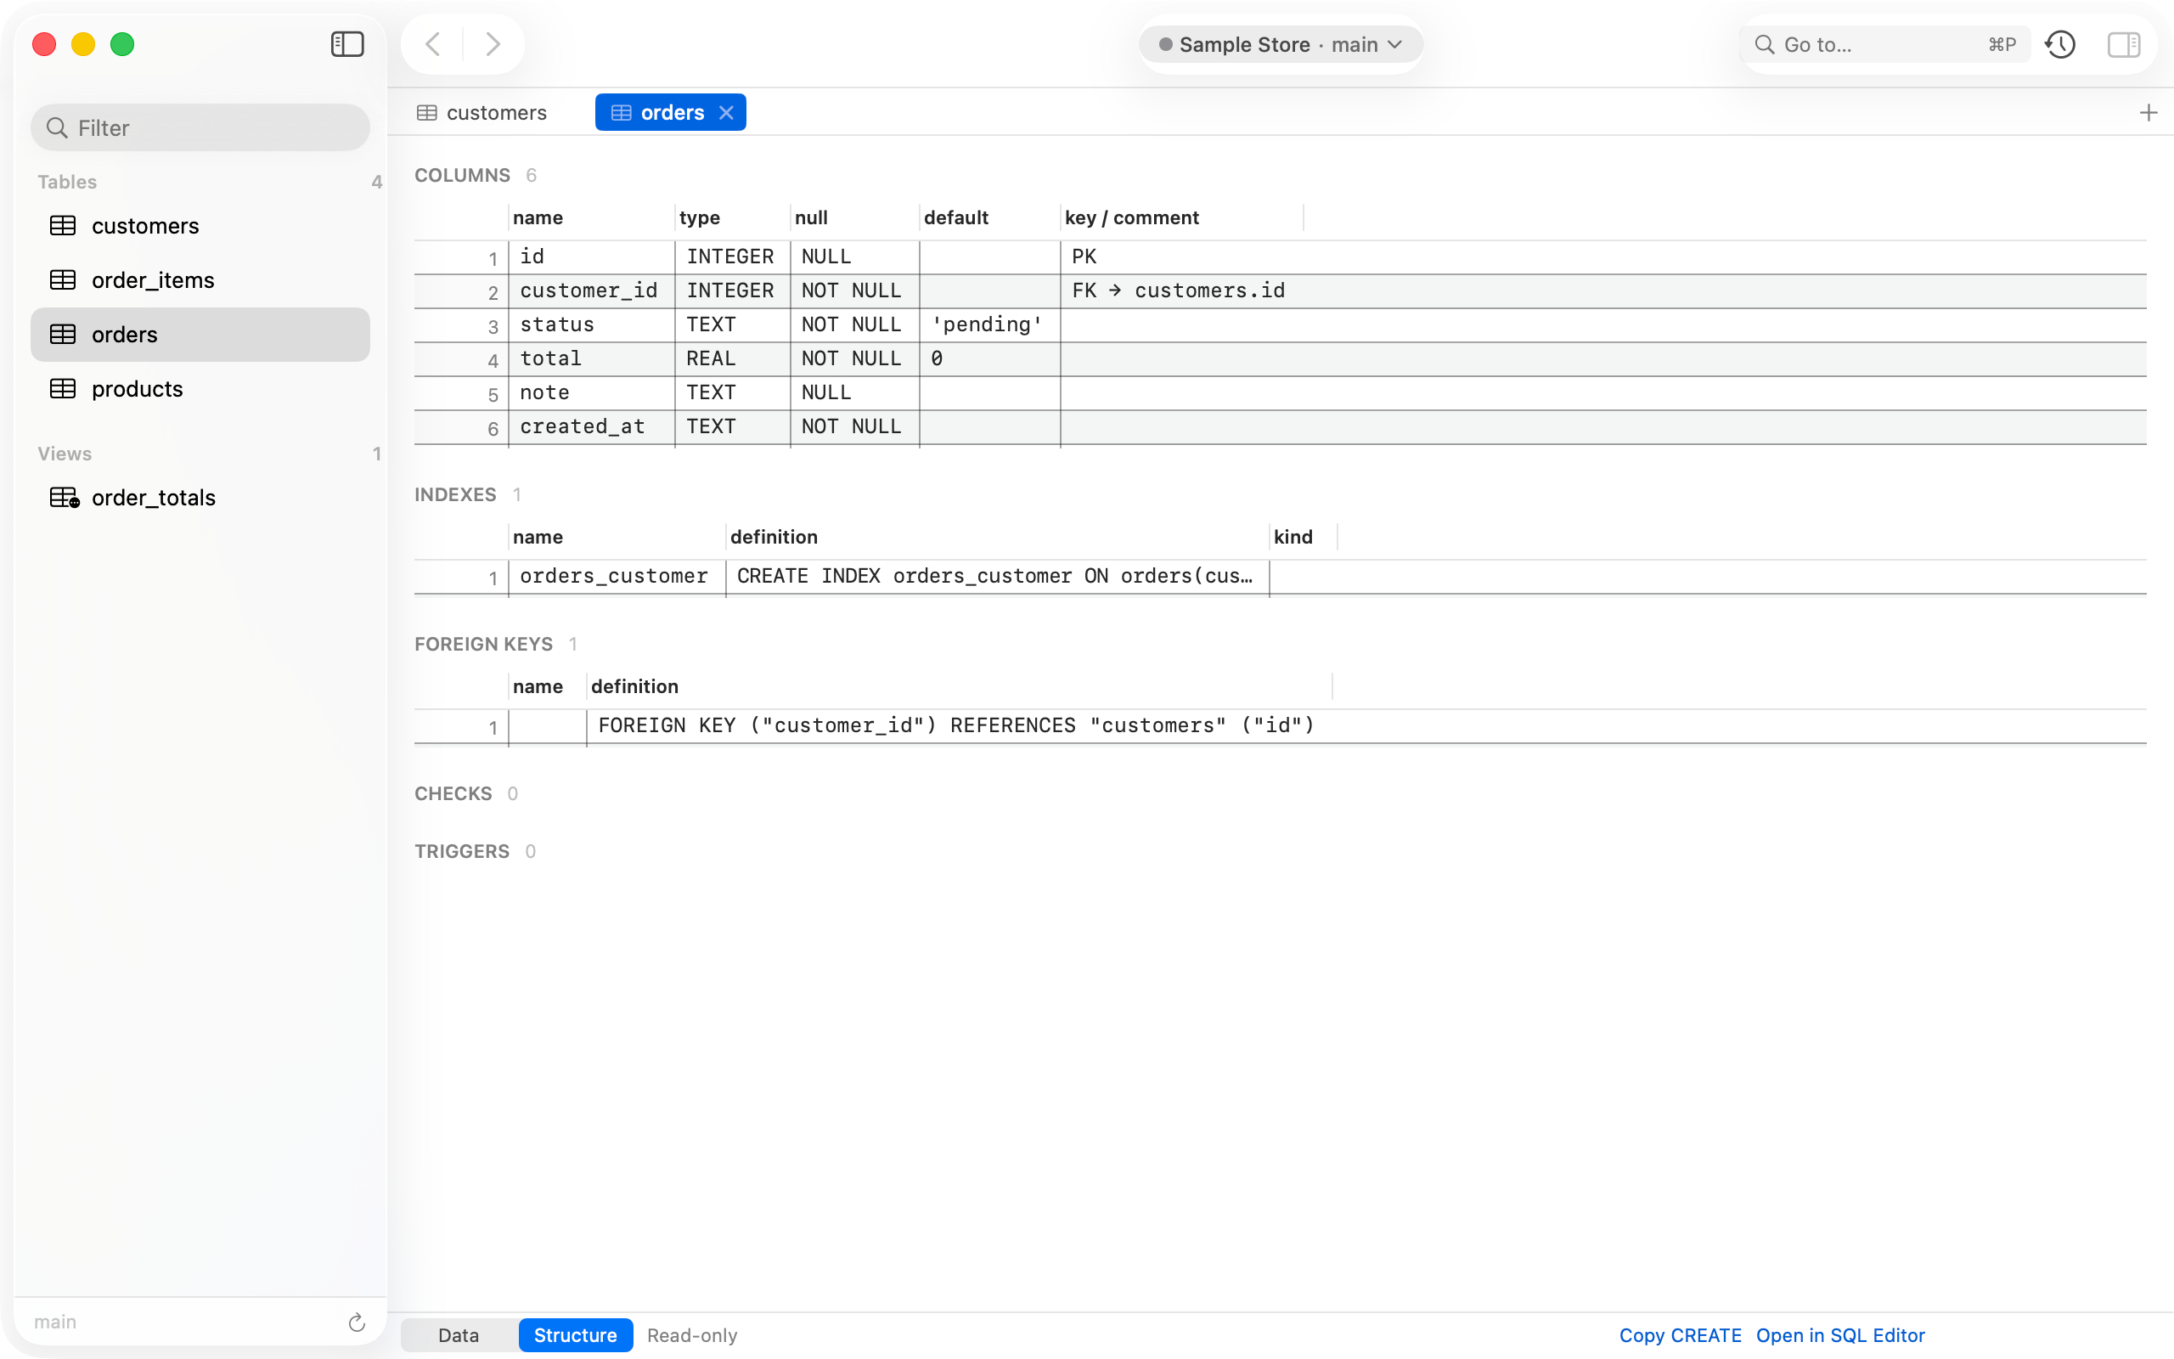Click the 'pending' default value cell
The width and height of the screenshot is (2174, 1359).
pyautogui.click(x=990, y=324)
